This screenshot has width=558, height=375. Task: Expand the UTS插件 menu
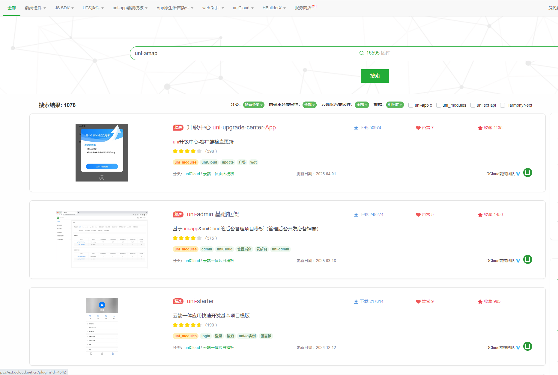pos(93,8)
